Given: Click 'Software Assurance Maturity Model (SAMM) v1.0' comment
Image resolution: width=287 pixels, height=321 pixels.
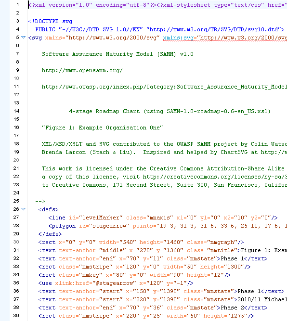Looking at the screenshot, I should click(x=117, y=54).
